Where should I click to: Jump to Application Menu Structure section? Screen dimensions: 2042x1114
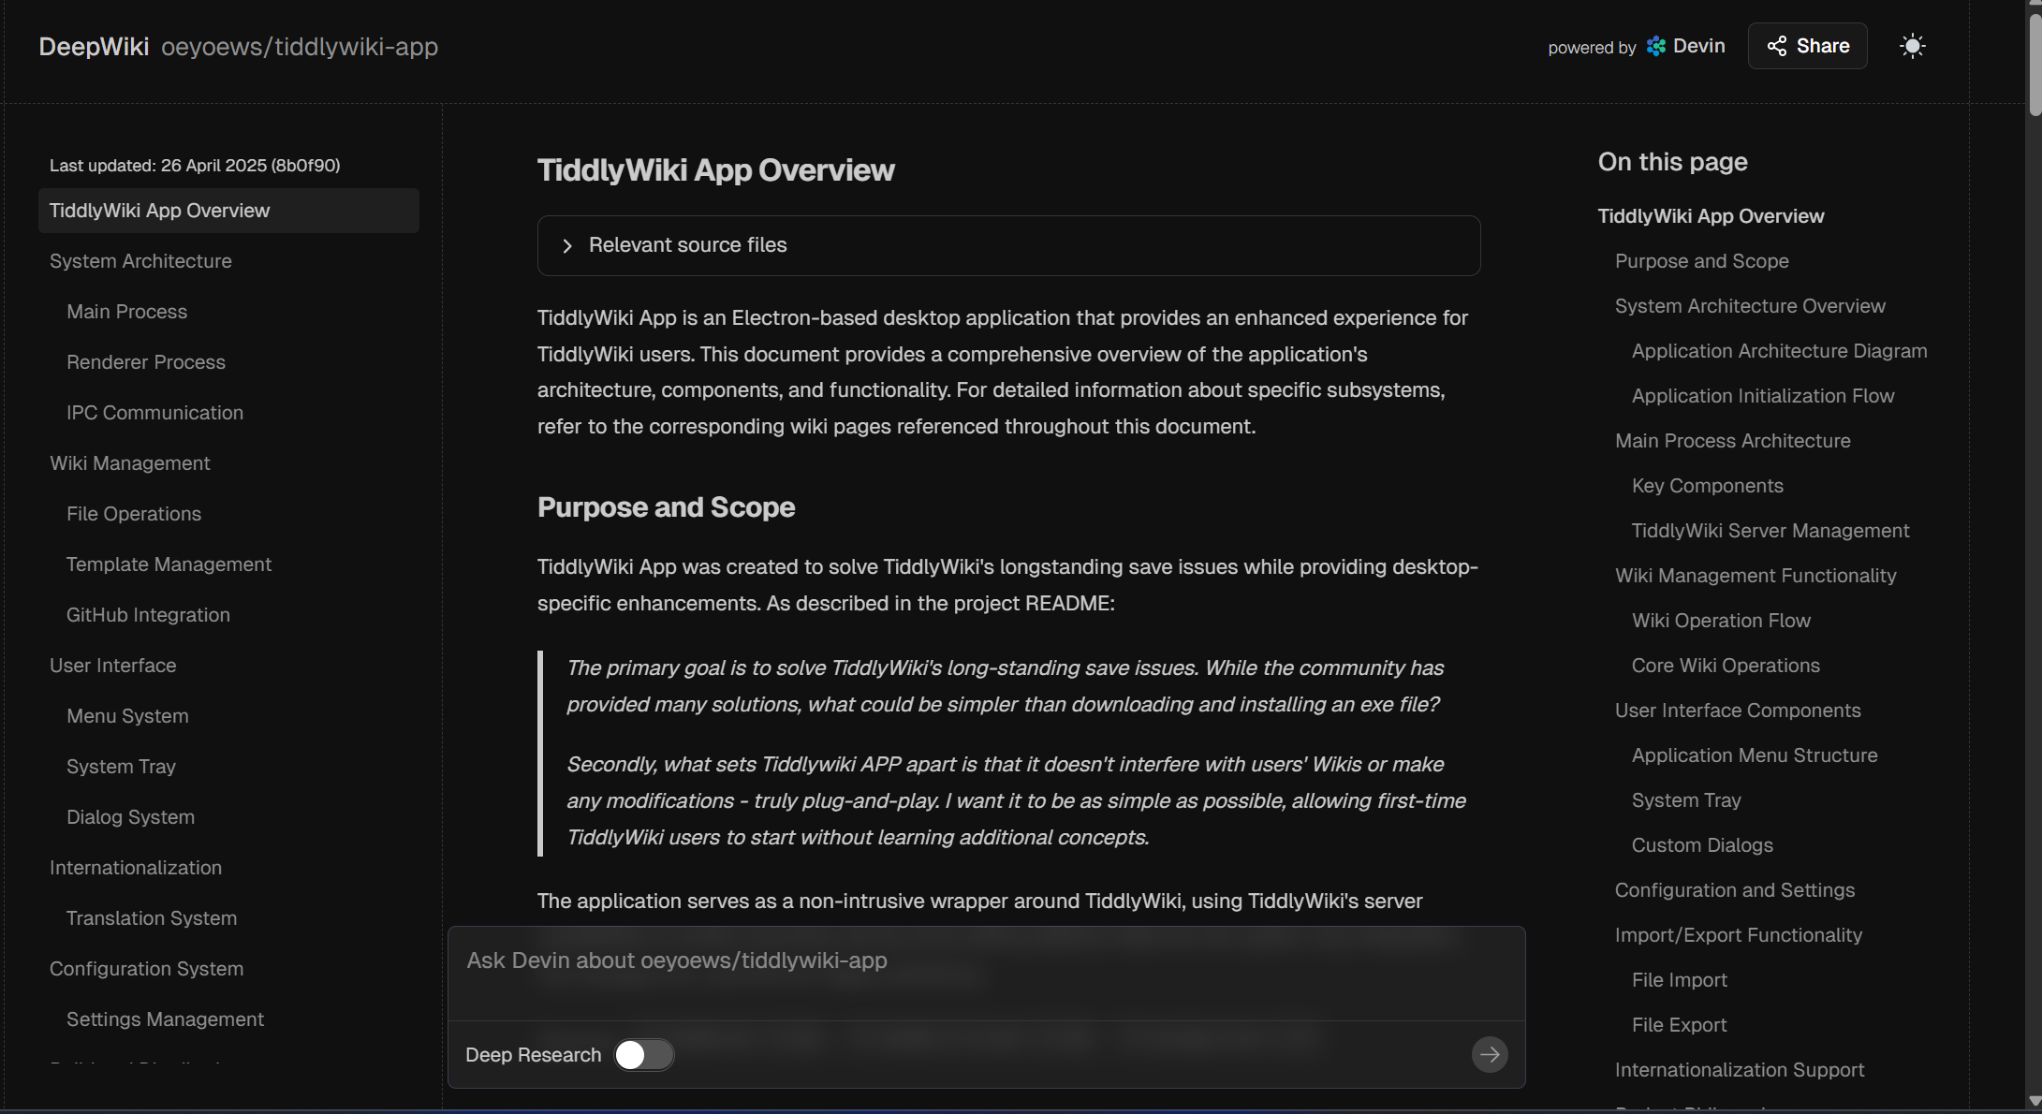click(x=1755, y=755)
